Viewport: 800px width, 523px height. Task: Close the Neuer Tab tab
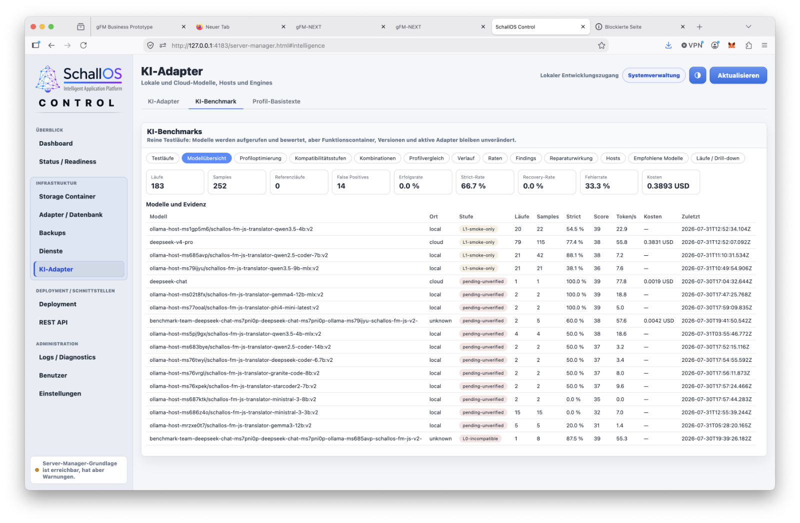[283, 27]
